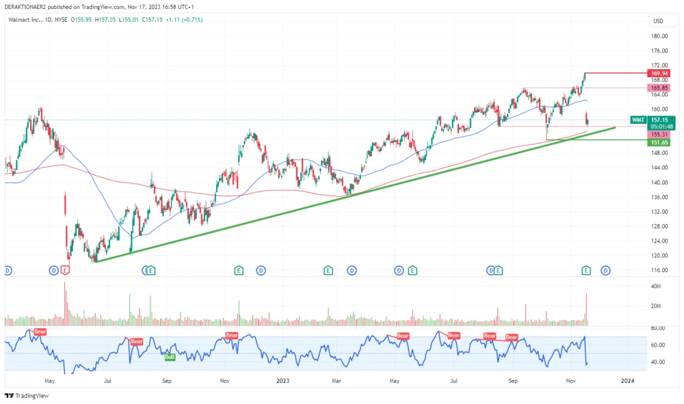684x404 pixels.
Task: Click the DERAKTIONAER2 username in the header
Action: (25, 6)
